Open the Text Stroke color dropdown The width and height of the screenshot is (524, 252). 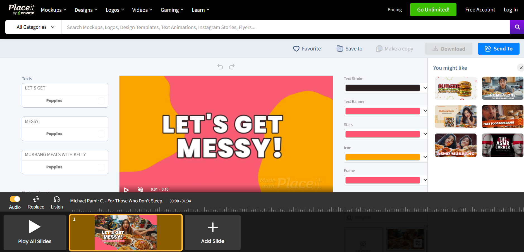pyautogui.click(x=425, y=88)
